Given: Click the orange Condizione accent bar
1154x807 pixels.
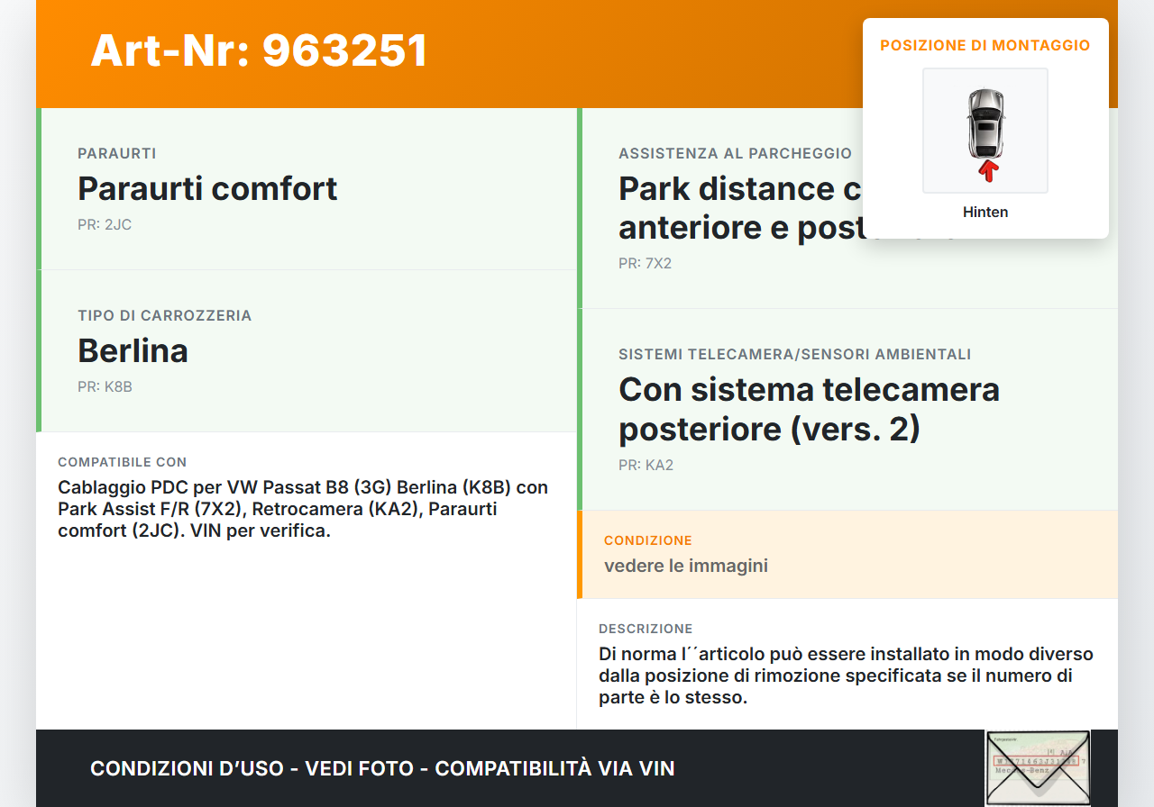Looking at the screenshot, I should click(x=580, y=555).
